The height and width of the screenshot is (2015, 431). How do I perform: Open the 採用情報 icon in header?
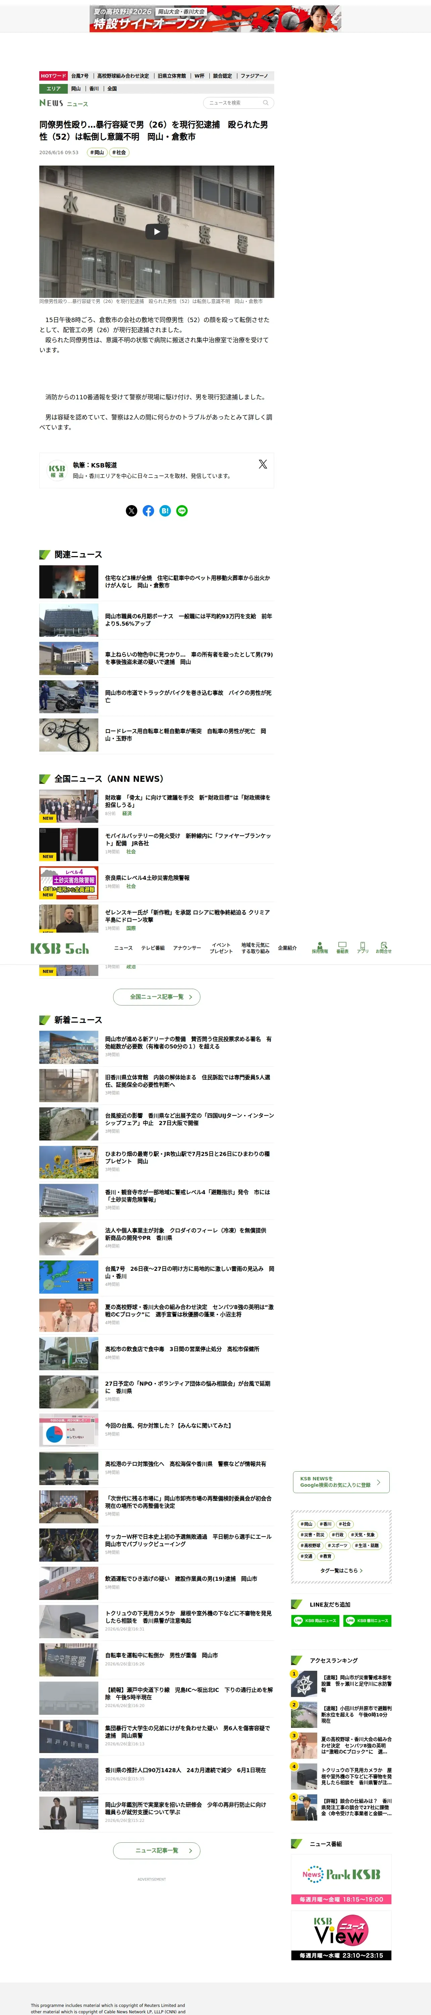coord(320,947)
